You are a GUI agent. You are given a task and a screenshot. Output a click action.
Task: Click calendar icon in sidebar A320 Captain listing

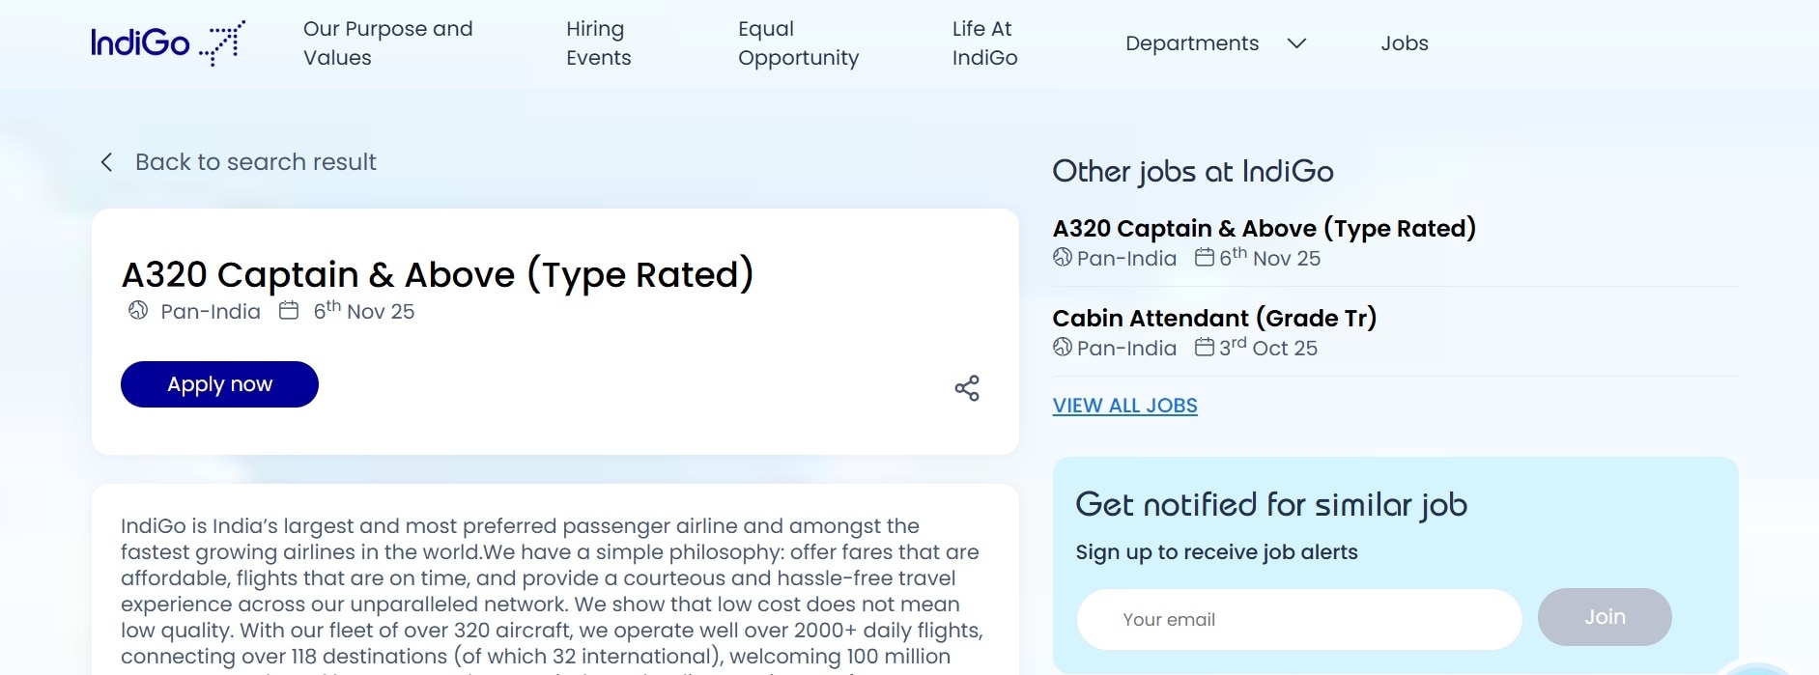pyautogui.click(x=1205, y=257)
